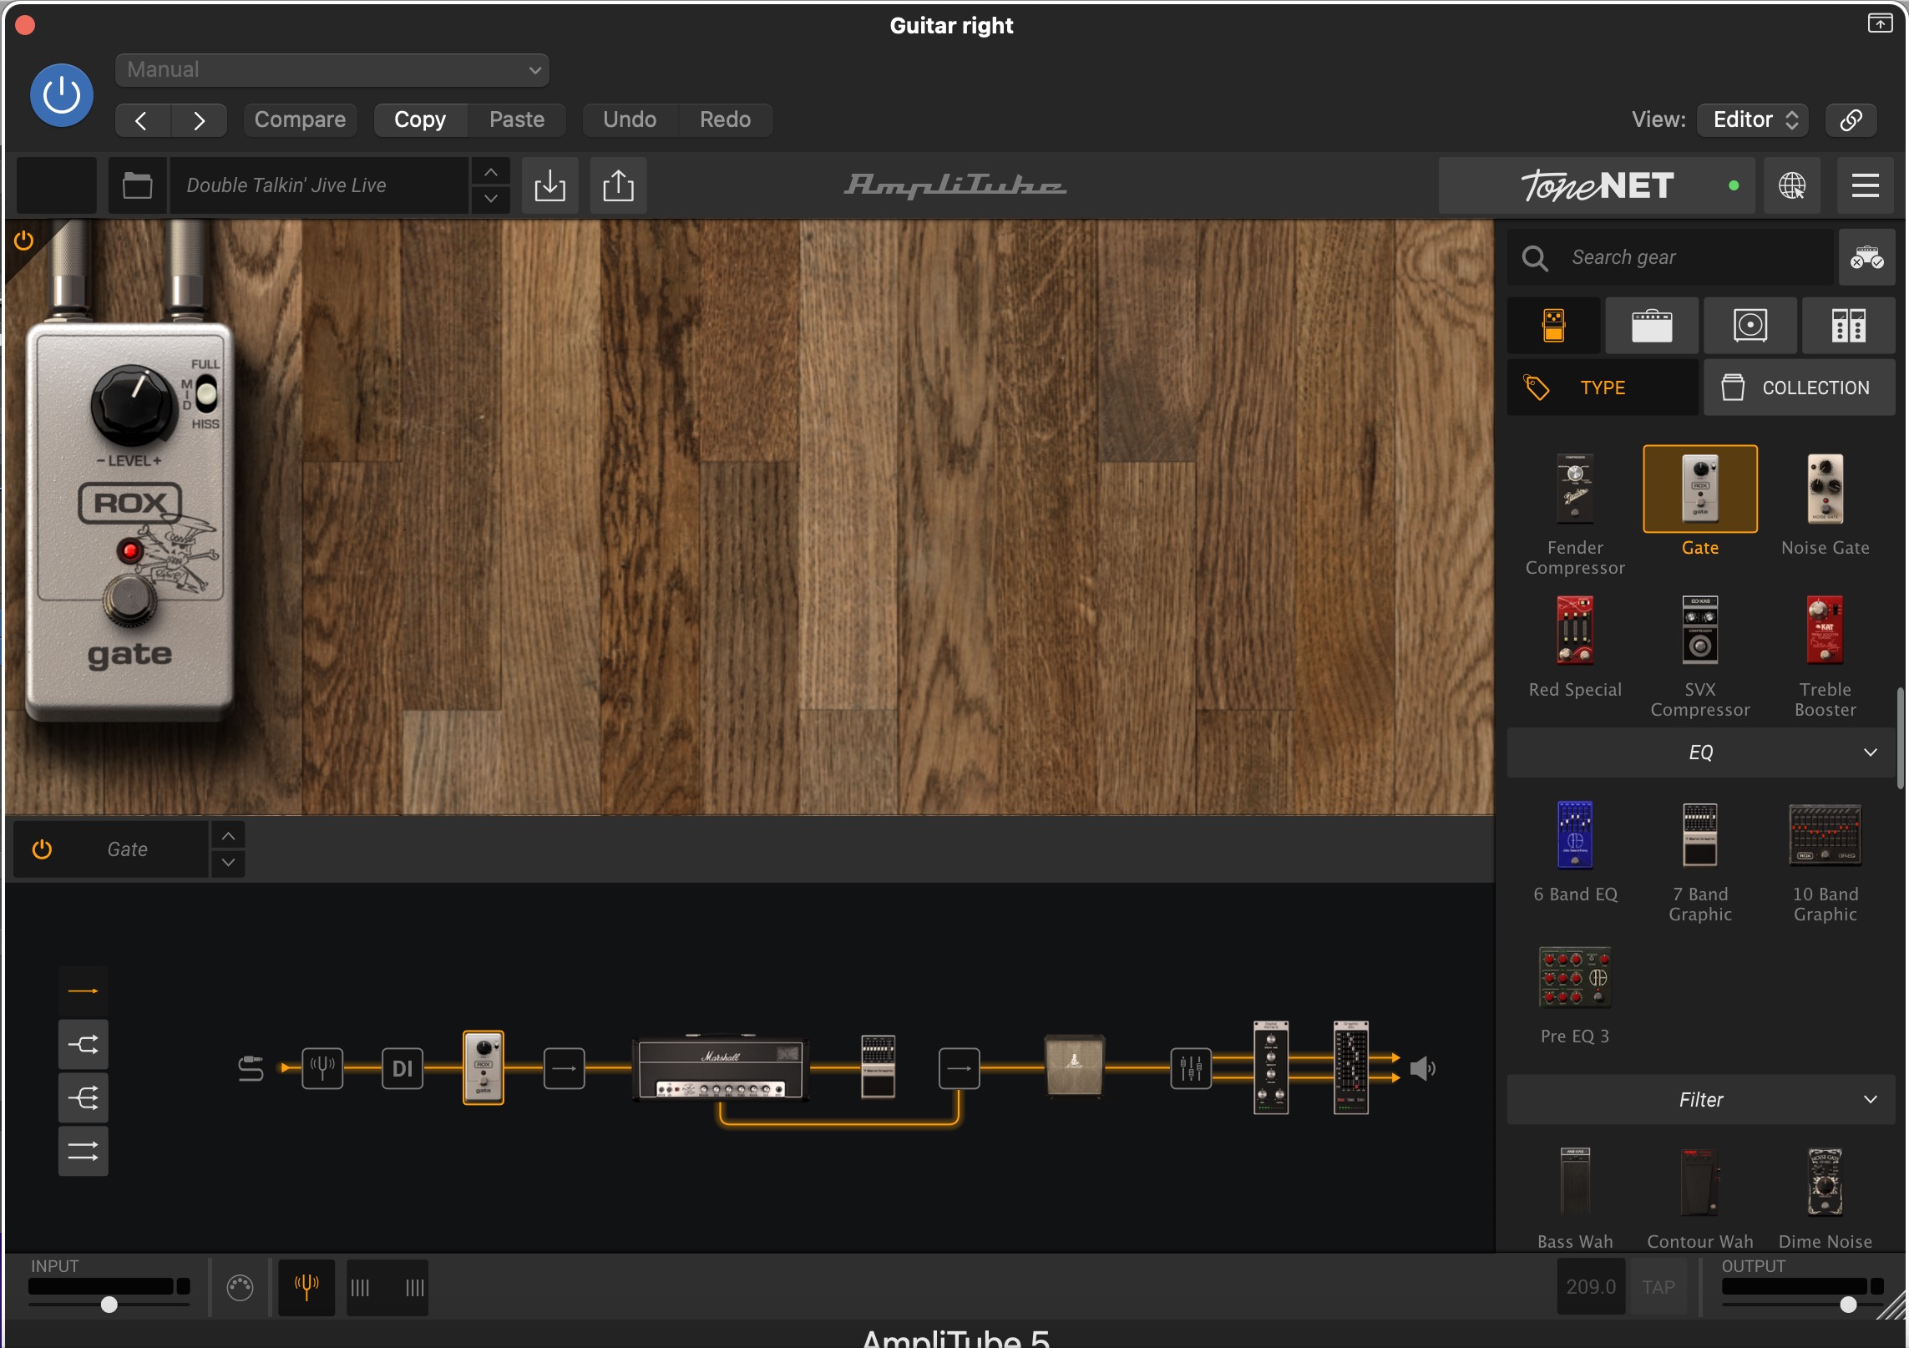Image resolution: width=1909 pixels, height=1348 pixels.
Task: Select the stomp pedals gear tab
Action: point(1553,326)
